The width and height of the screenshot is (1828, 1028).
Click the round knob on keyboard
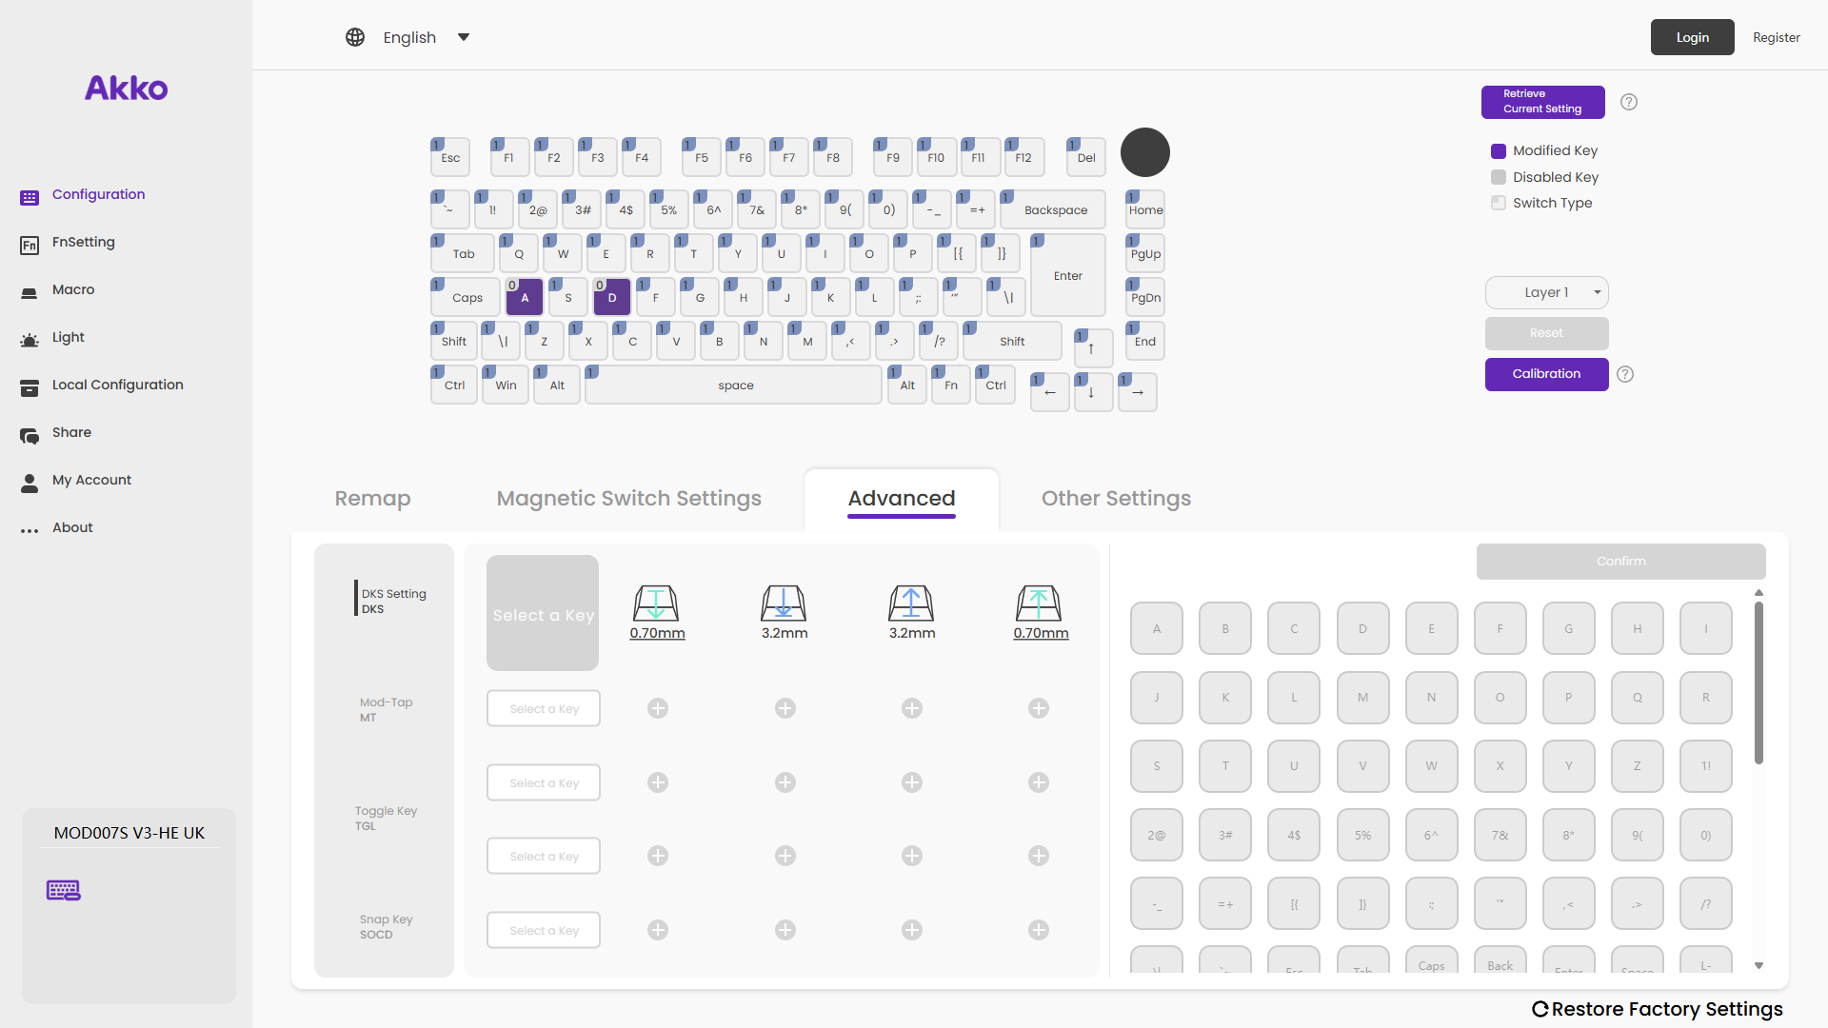tap(1144, 152)
